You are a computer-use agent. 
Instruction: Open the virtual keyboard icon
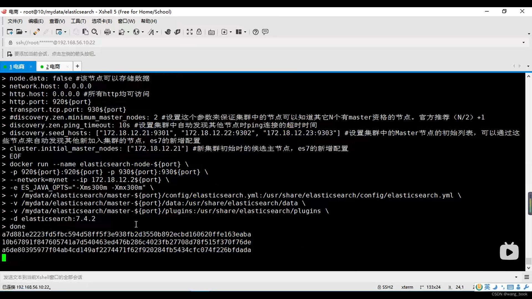click(x=211, y=32)
